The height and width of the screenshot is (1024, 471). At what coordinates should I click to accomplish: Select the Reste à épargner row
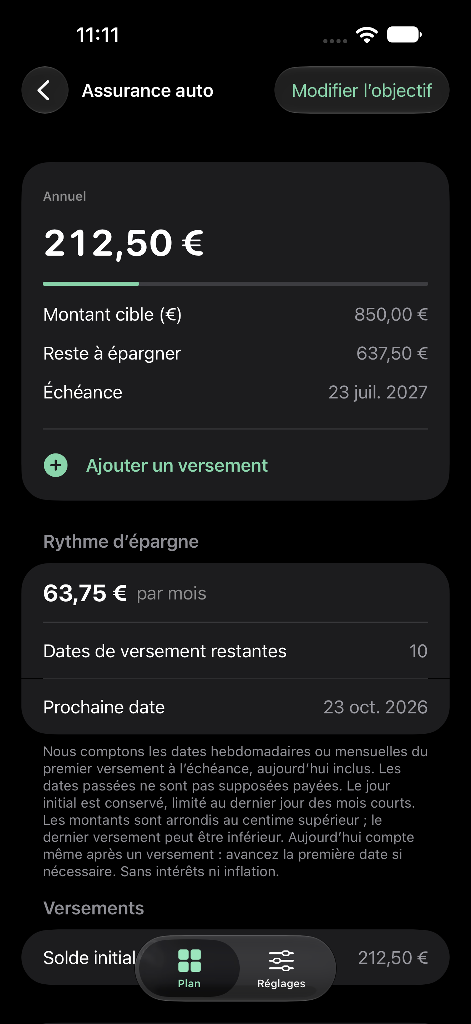235,353
